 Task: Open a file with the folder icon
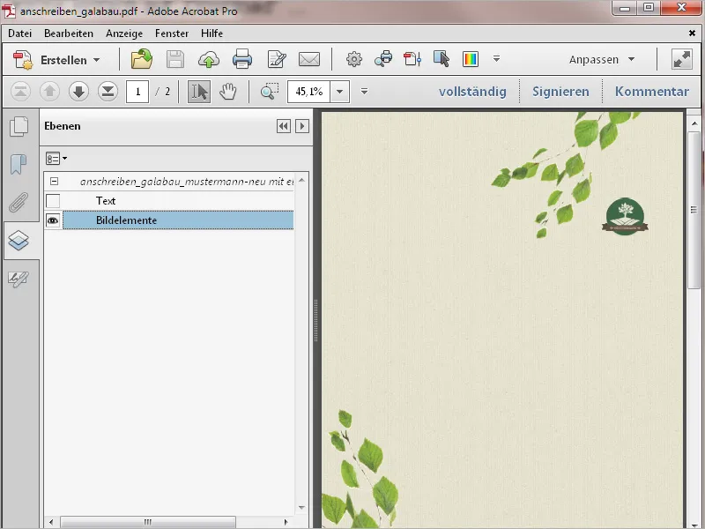click(x=142, y=59)
